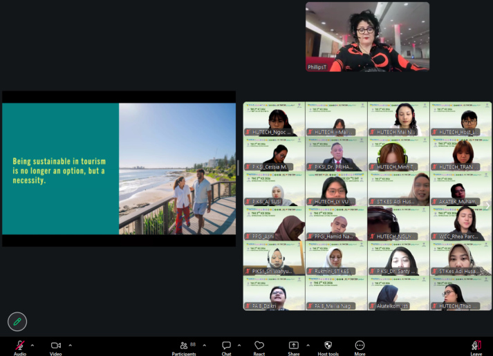The height and width of the screenshot is (356, 493).
Task: Open the More options menu
Action: point(360,346)
